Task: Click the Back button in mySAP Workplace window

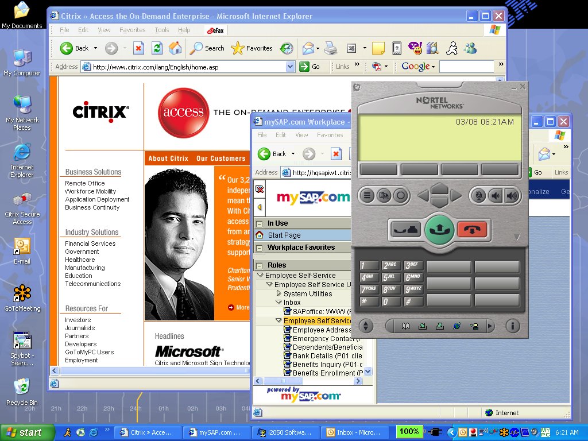Action: pyautogui.click(x=273, y=154)
